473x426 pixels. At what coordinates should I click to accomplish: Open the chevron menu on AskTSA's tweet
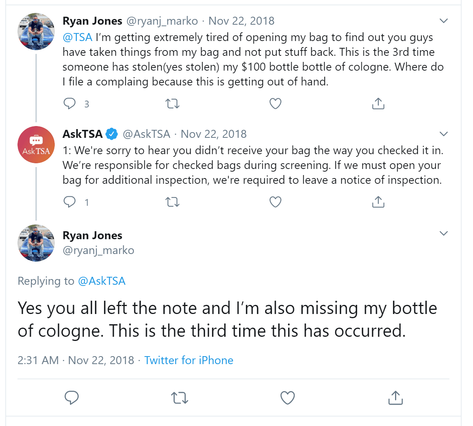(x=444, y=134)
